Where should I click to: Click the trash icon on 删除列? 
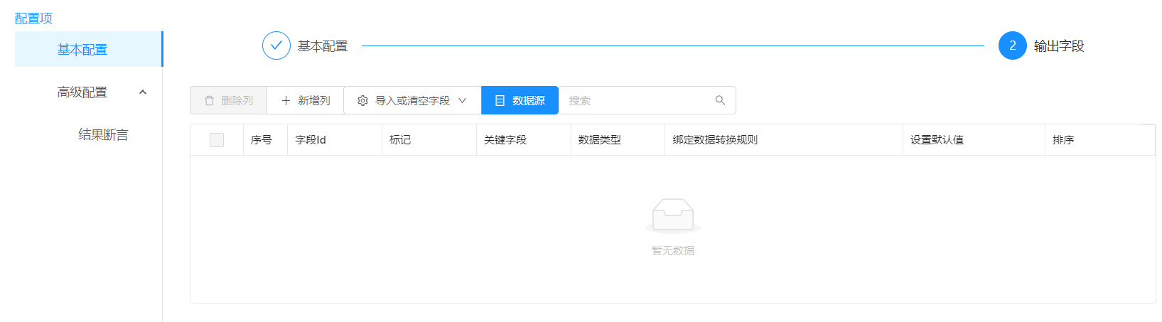[209, 101]
